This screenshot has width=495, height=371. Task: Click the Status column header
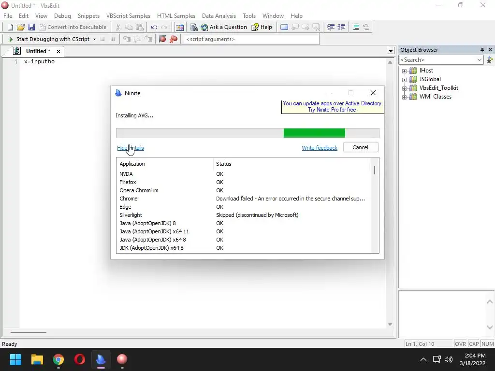pyautogui.click(x=223, y=164)
